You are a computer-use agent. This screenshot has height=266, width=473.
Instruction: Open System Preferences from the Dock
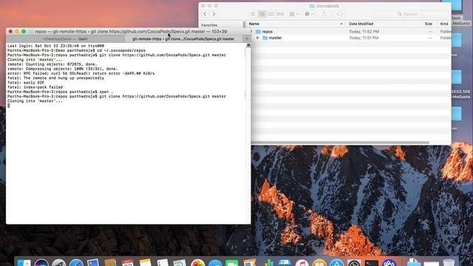point(354,263)
